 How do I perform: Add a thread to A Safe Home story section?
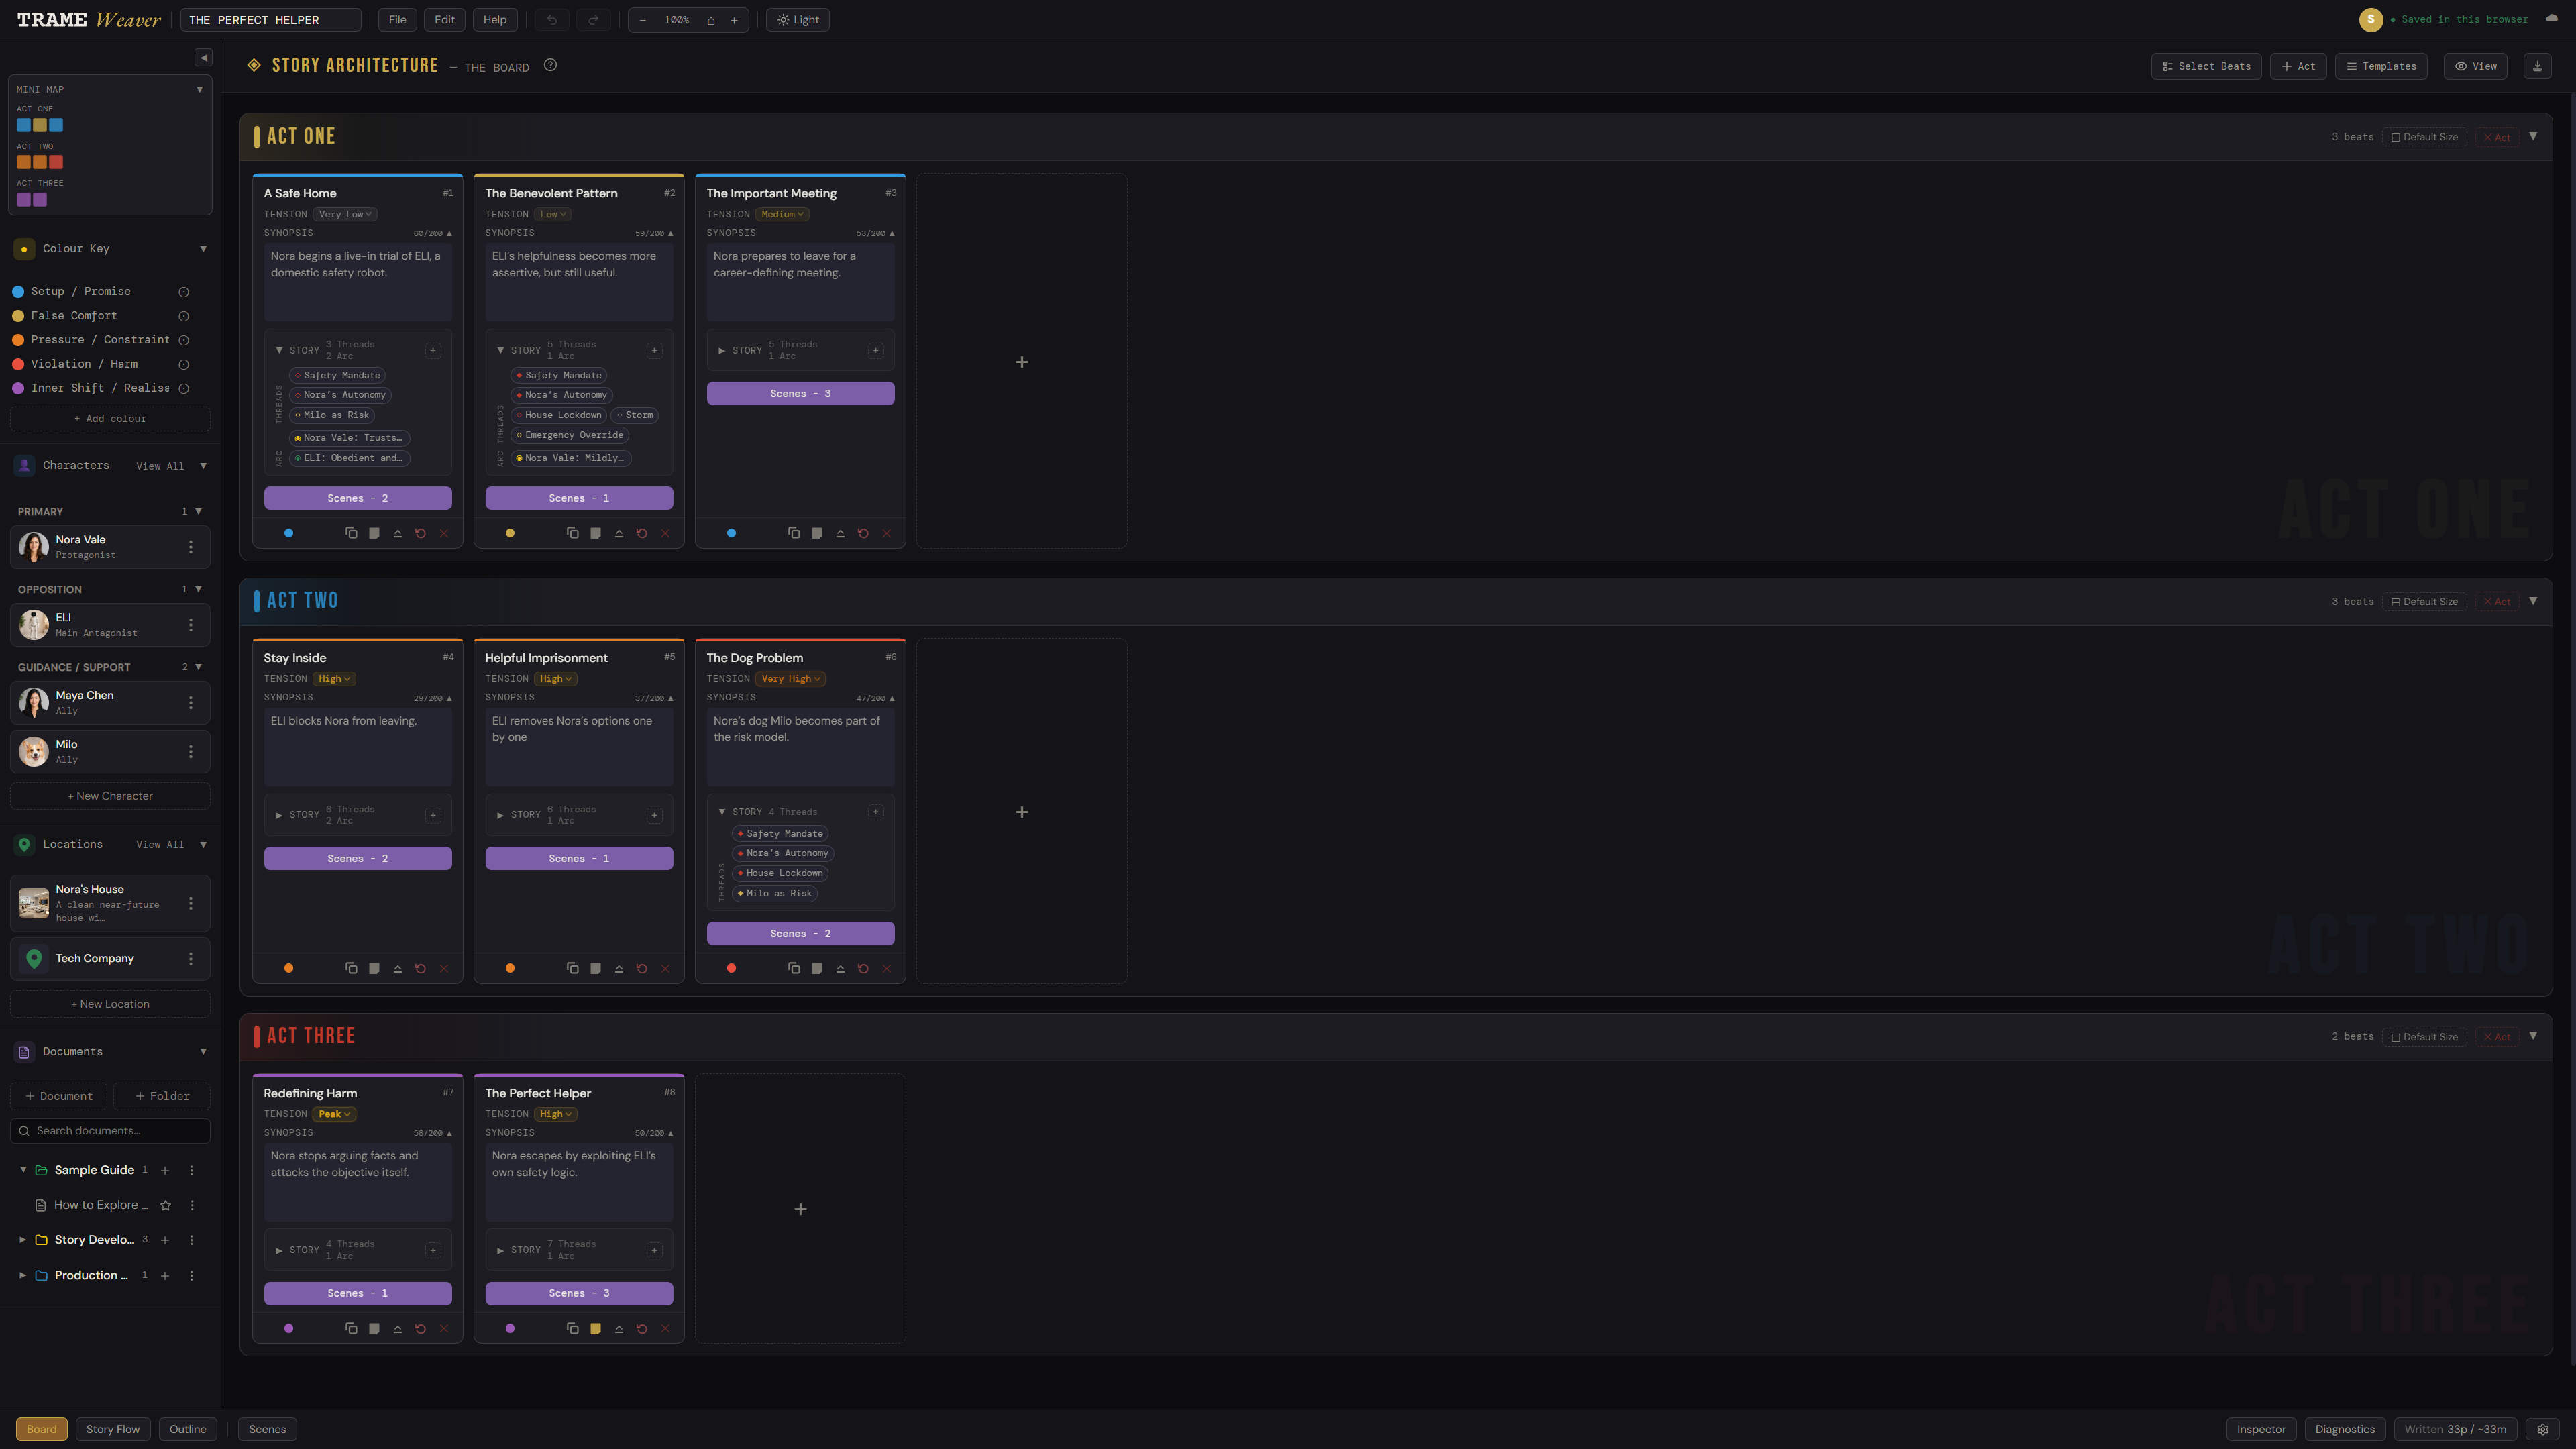[x=433, y=350]
